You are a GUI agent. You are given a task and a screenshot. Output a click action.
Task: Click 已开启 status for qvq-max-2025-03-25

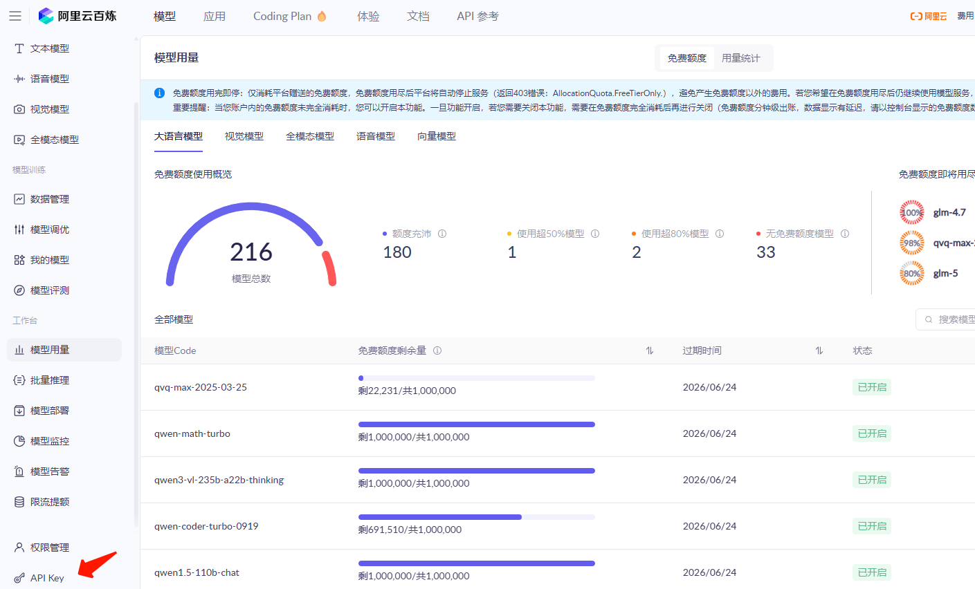point(872,387)
